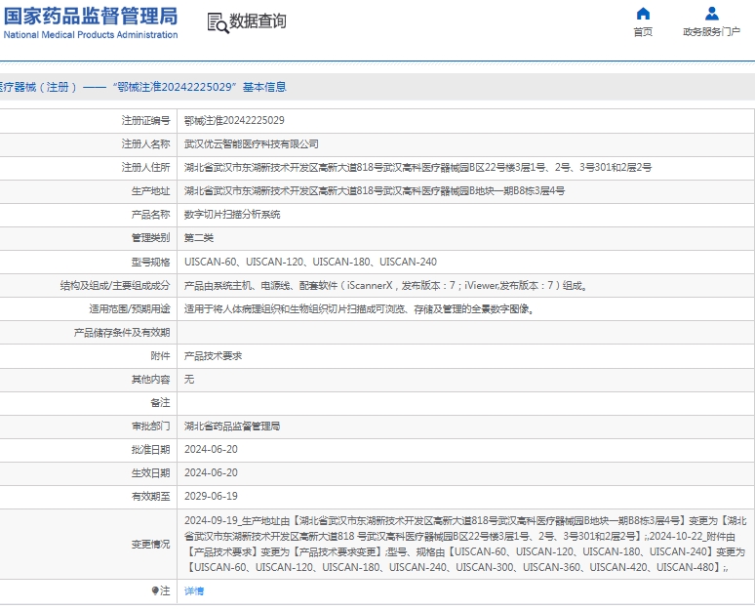This screenshot has width=755, height=610.
Task: Click the 适用范围/预期用途 description text
Action: click(359, 308)
